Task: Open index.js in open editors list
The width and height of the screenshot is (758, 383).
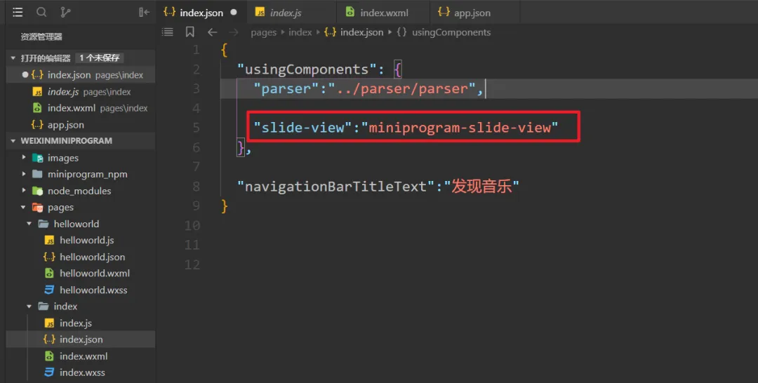Action: coord(80,91)
